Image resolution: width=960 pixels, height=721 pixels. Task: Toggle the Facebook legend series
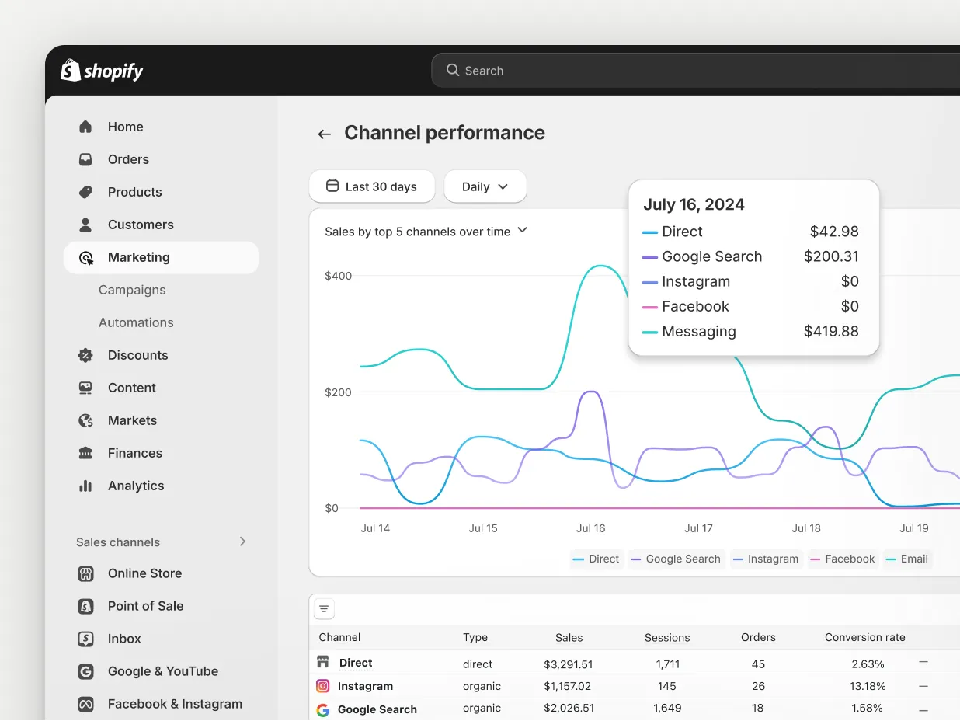click(843, 559)
